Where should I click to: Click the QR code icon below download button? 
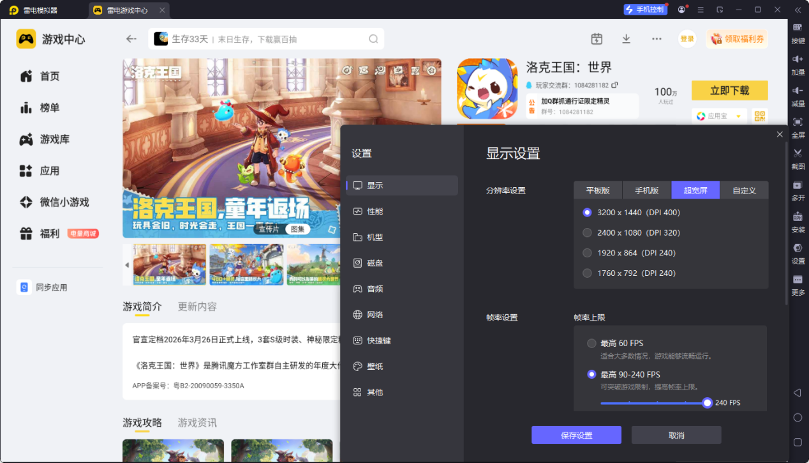(759, 116)
